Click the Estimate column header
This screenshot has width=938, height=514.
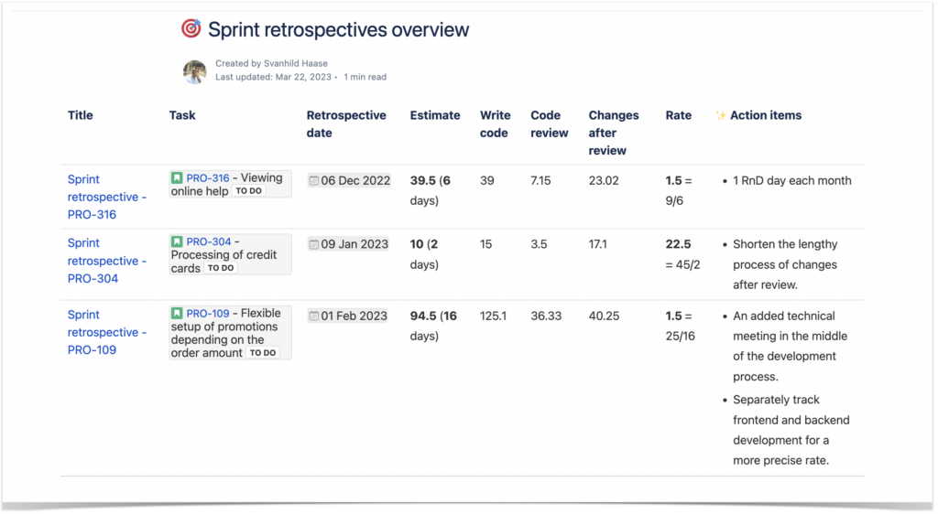[435, 116]
